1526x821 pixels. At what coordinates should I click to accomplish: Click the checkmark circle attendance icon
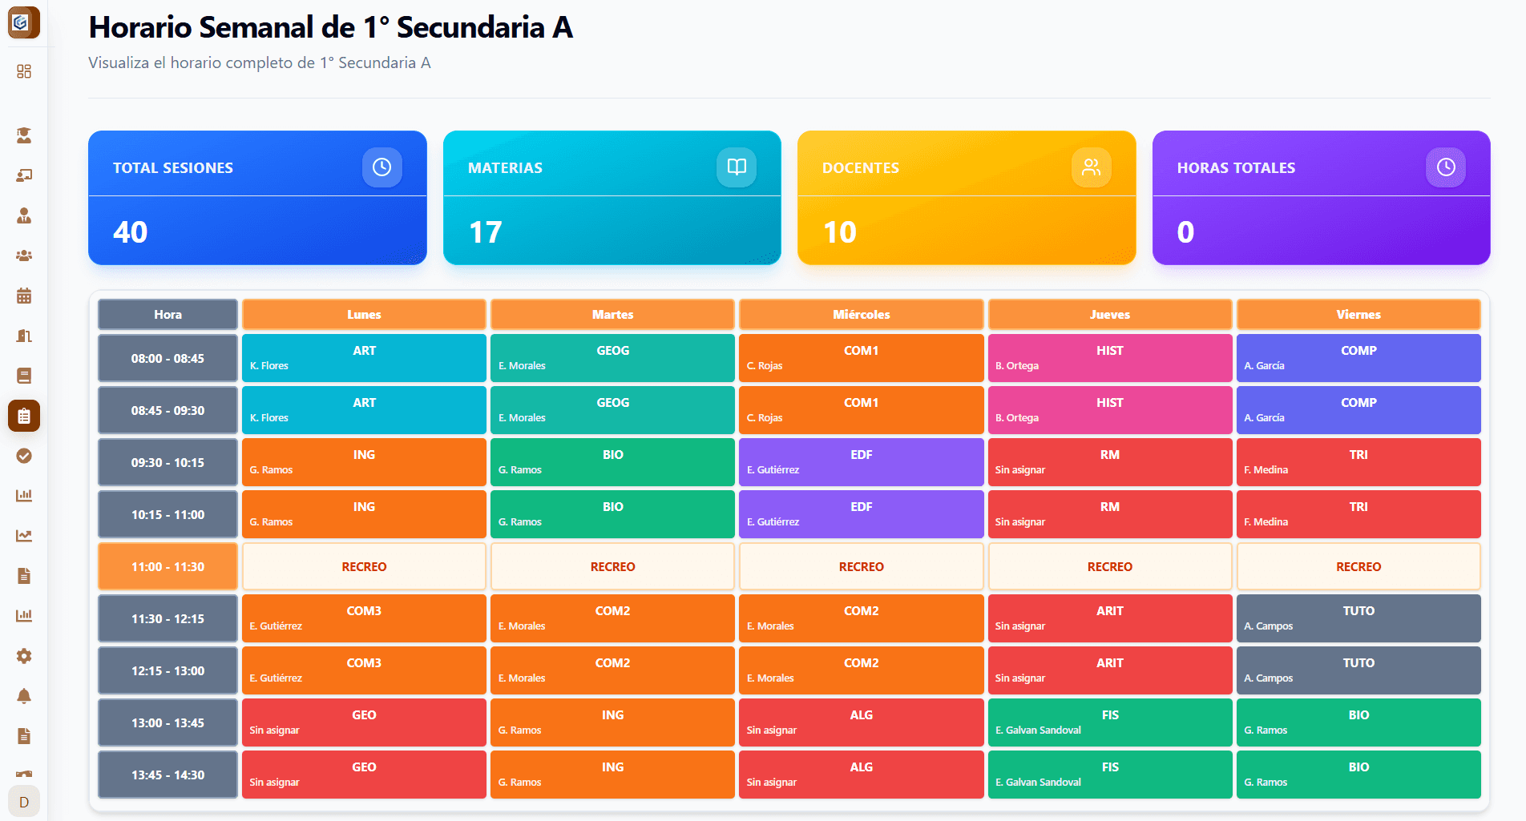pos(24,456)
